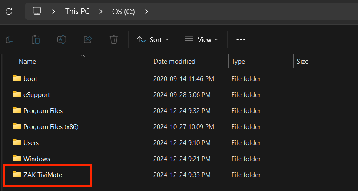
Task: Open the Sort dropdown
Action: [152, 39]
